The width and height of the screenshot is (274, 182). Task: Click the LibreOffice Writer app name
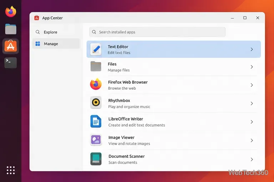click(x=126, y=119)
